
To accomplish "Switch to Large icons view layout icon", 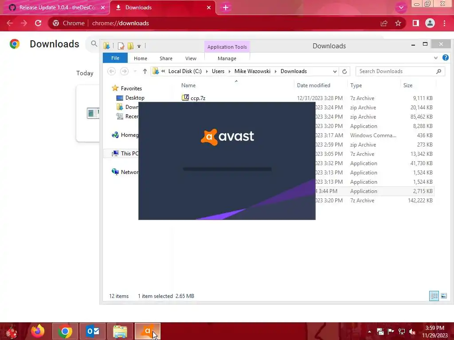I will pos(443,296).
